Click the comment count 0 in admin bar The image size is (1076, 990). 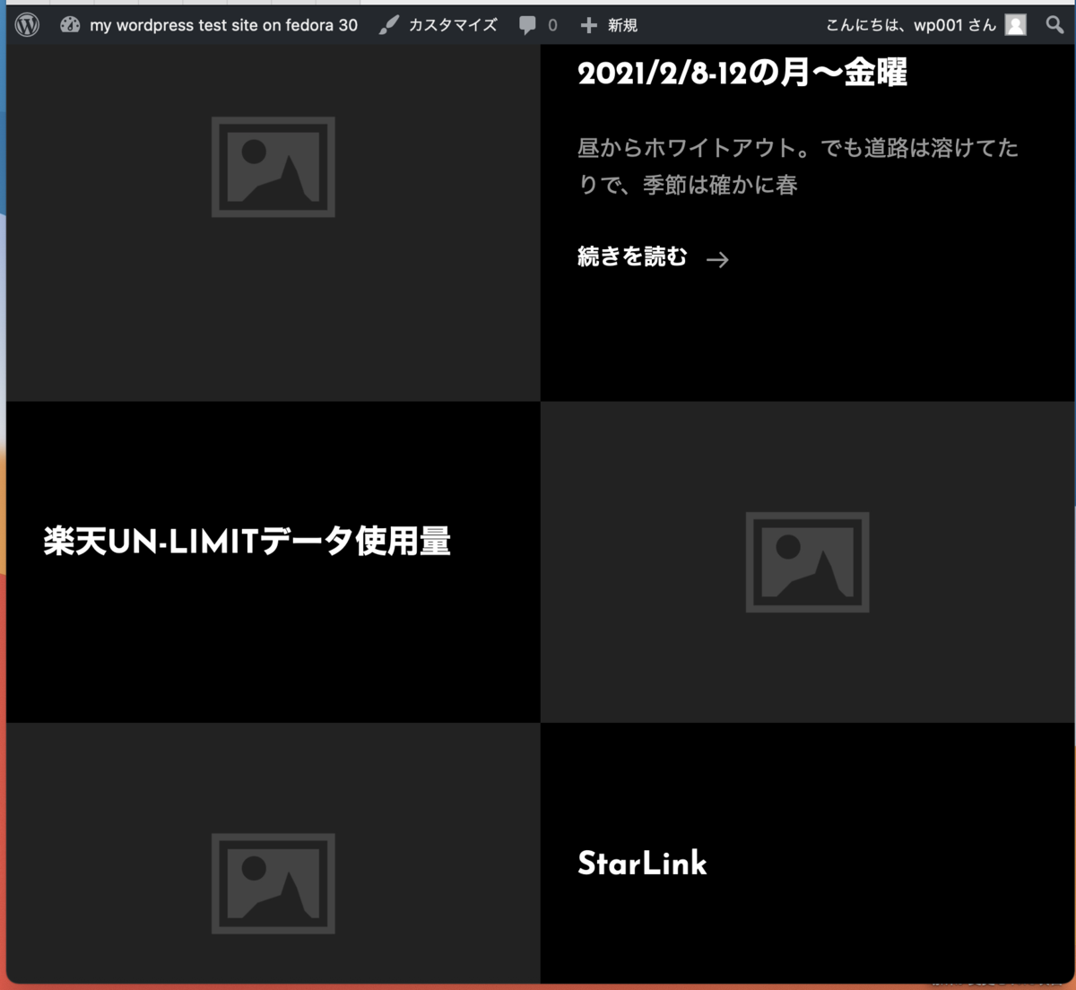pos(552,24)
